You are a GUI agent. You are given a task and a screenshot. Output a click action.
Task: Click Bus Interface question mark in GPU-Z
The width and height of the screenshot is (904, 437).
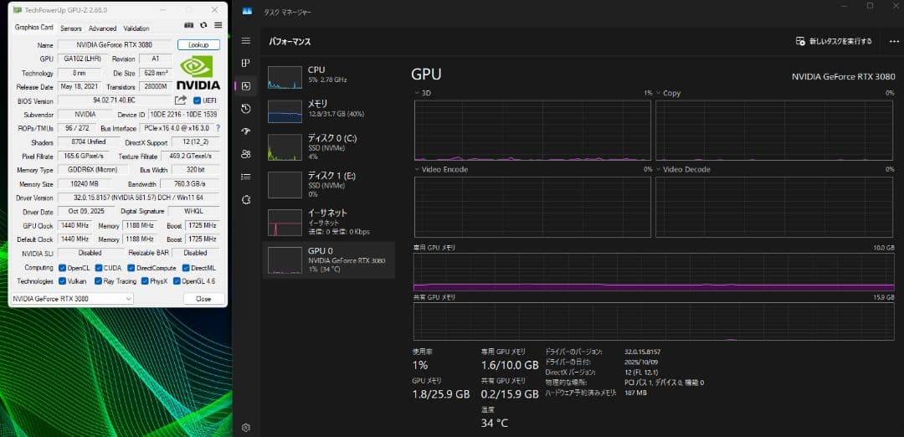[x=218, y=128]
